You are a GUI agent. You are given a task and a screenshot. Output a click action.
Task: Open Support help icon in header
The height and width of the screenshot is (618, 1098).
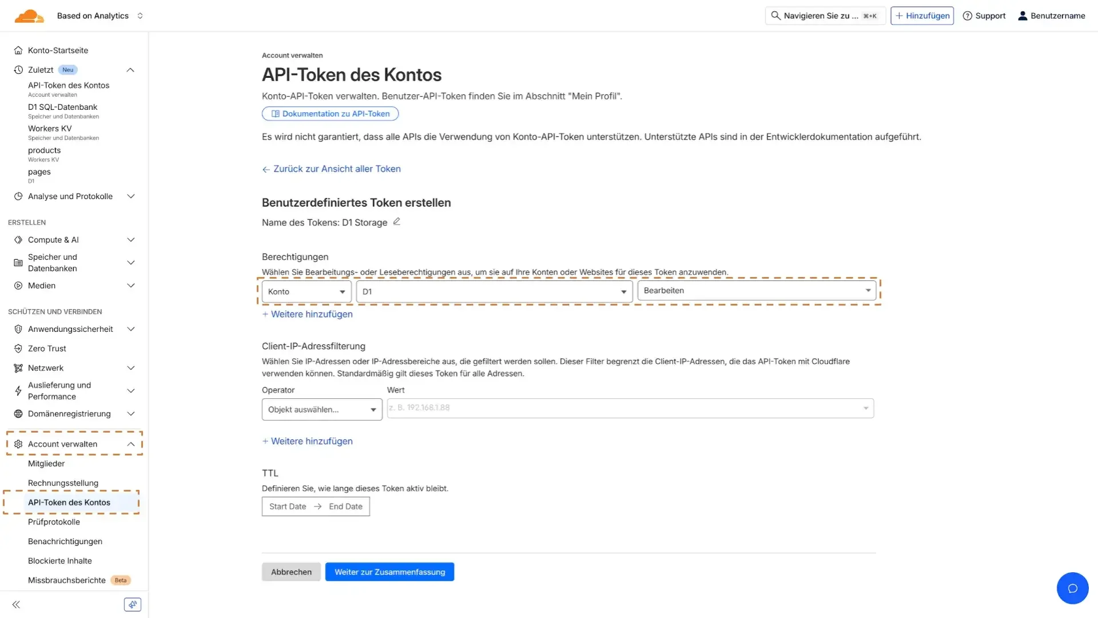click(968, 16)
